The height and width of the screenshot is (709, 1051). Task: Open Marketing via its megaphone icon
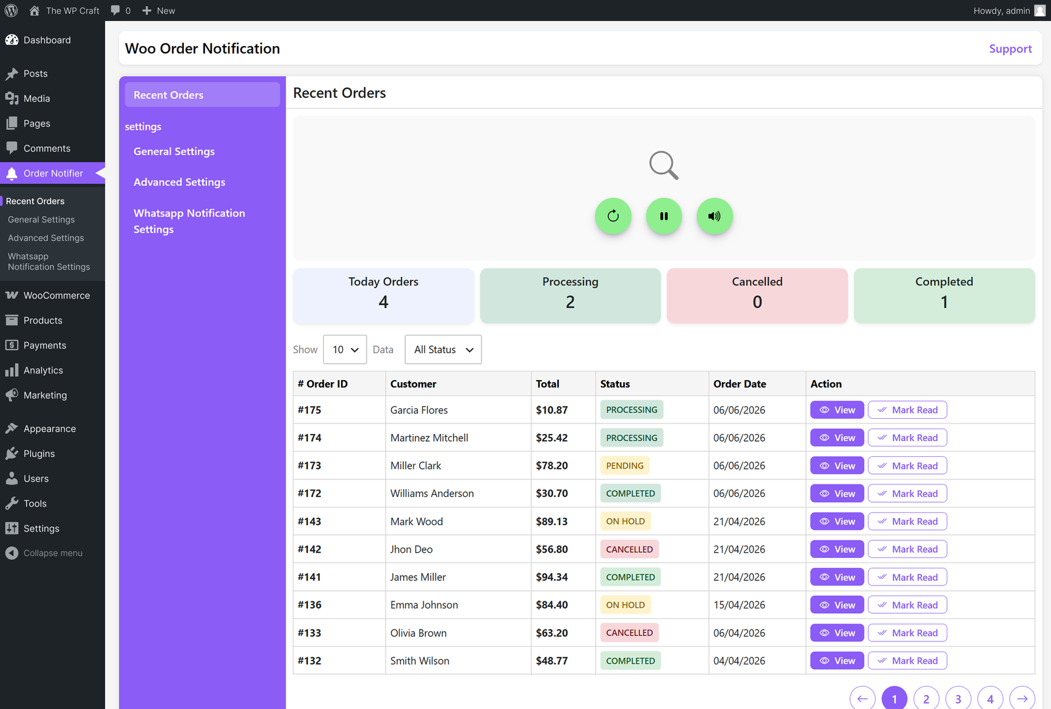pos(12,395)
